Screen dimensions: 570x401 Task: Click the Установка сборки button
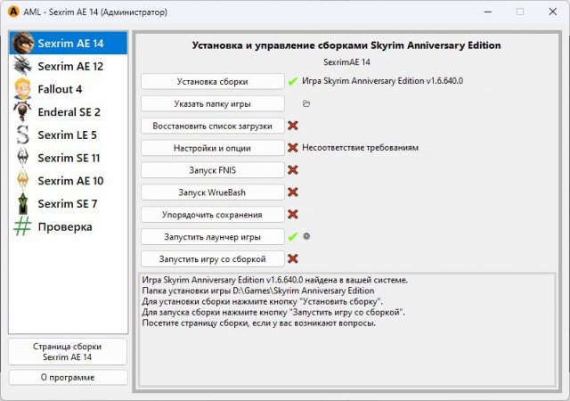pyautogui.click(x=212, y=81)
